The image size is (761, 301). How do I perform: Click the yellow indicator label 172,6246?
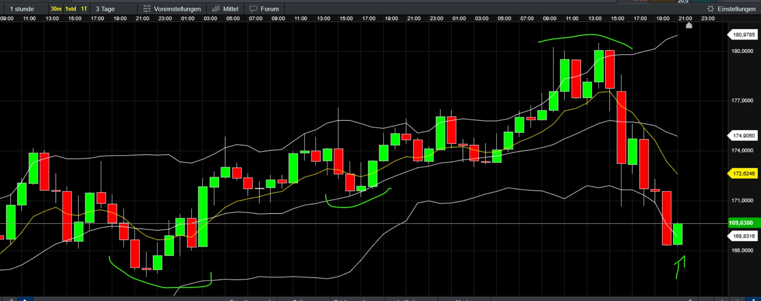pos(743,173)
